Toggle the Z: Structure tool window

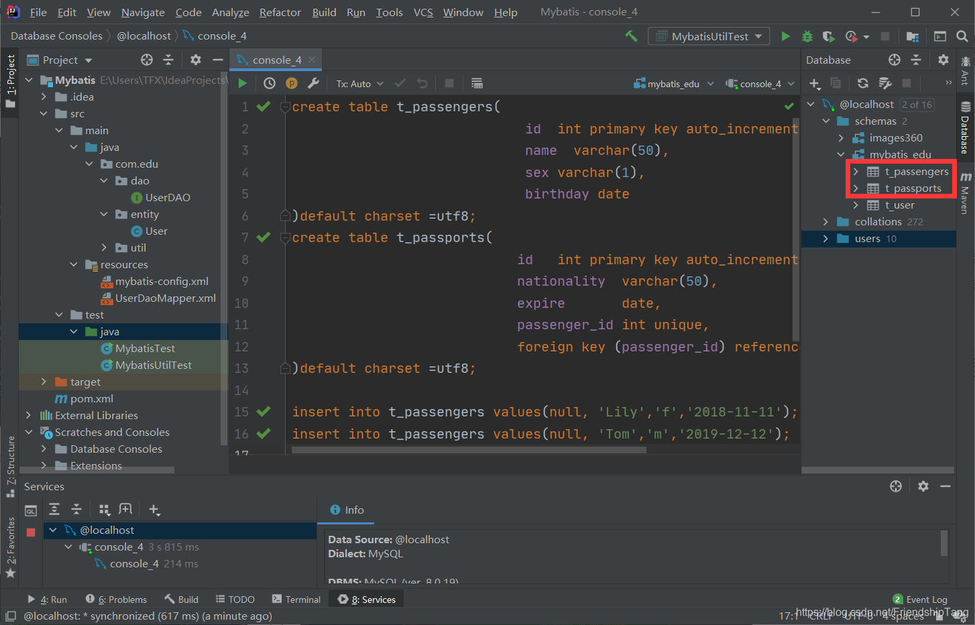tap(10, 466)
